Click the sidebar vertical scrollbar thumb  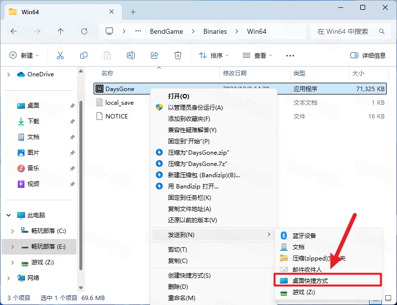[x=81, y=186]
